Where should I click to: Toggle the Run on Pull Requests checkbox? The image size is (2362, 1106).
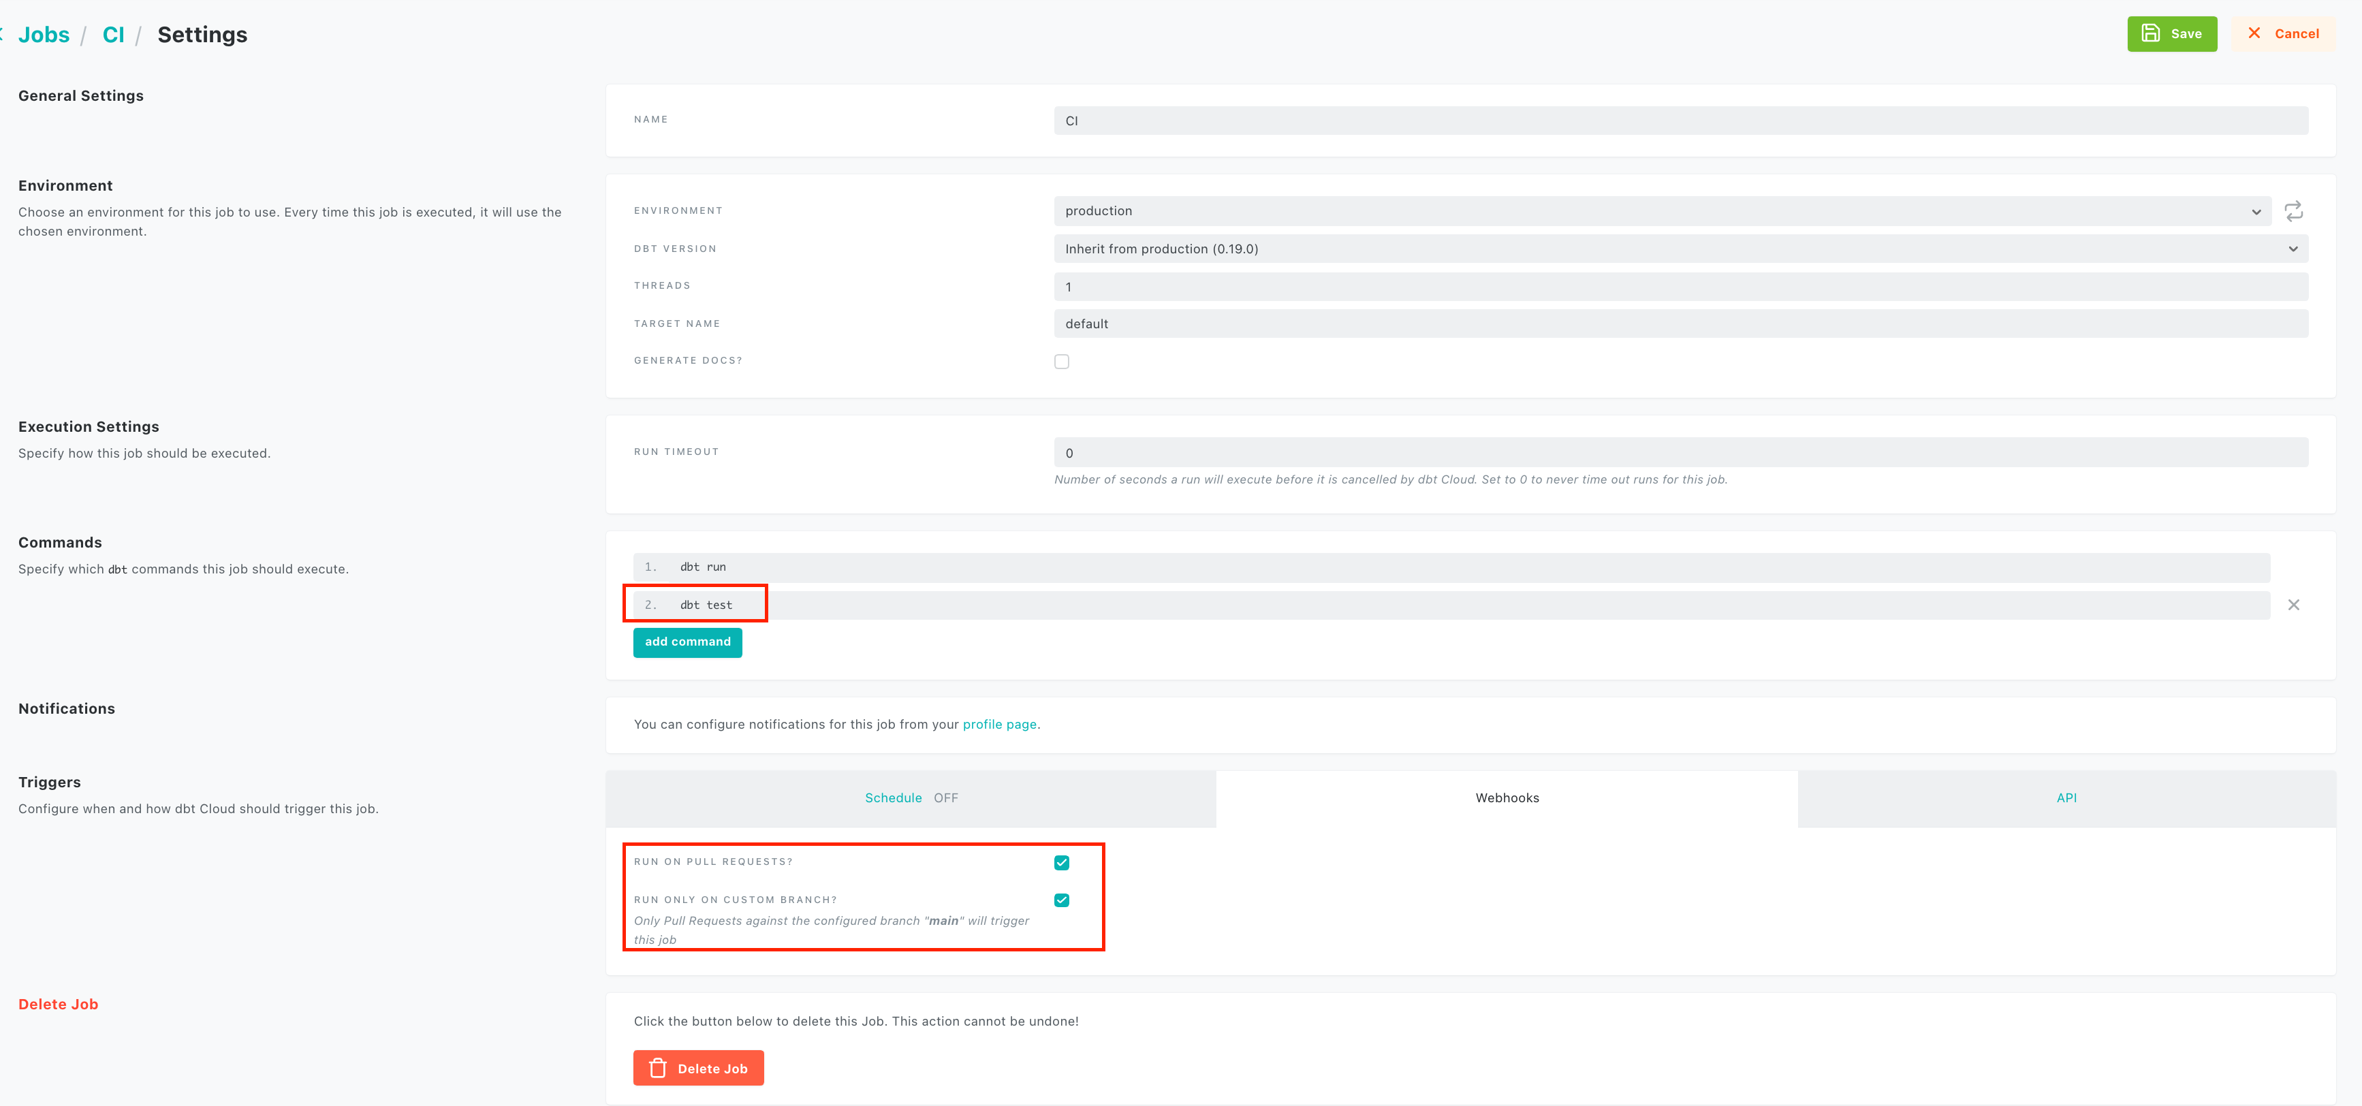pyautogui.click(x=1063, y=862)
